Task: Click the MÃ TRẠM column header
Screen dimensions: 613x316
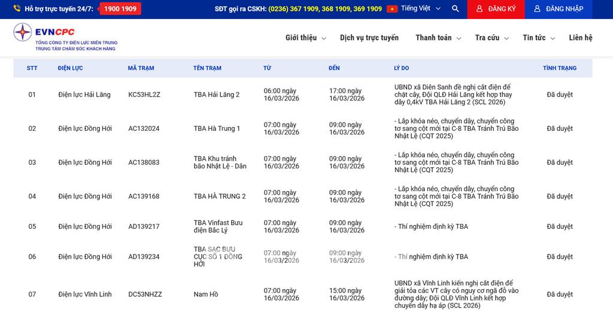Action: 141,68
